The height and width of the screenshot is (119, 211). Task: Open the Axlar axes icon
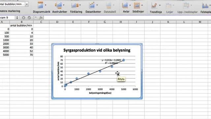click(x=125, y=5)
